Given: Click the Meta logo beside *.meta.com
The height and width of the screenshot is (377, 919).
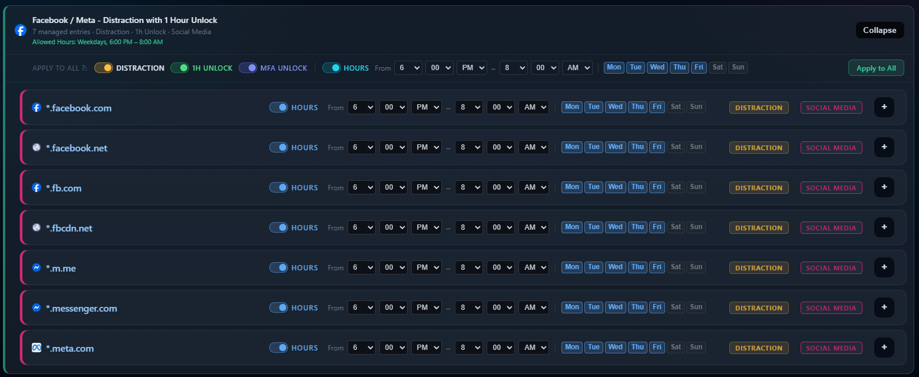Looking at the screenshot, I should [37, 348].
